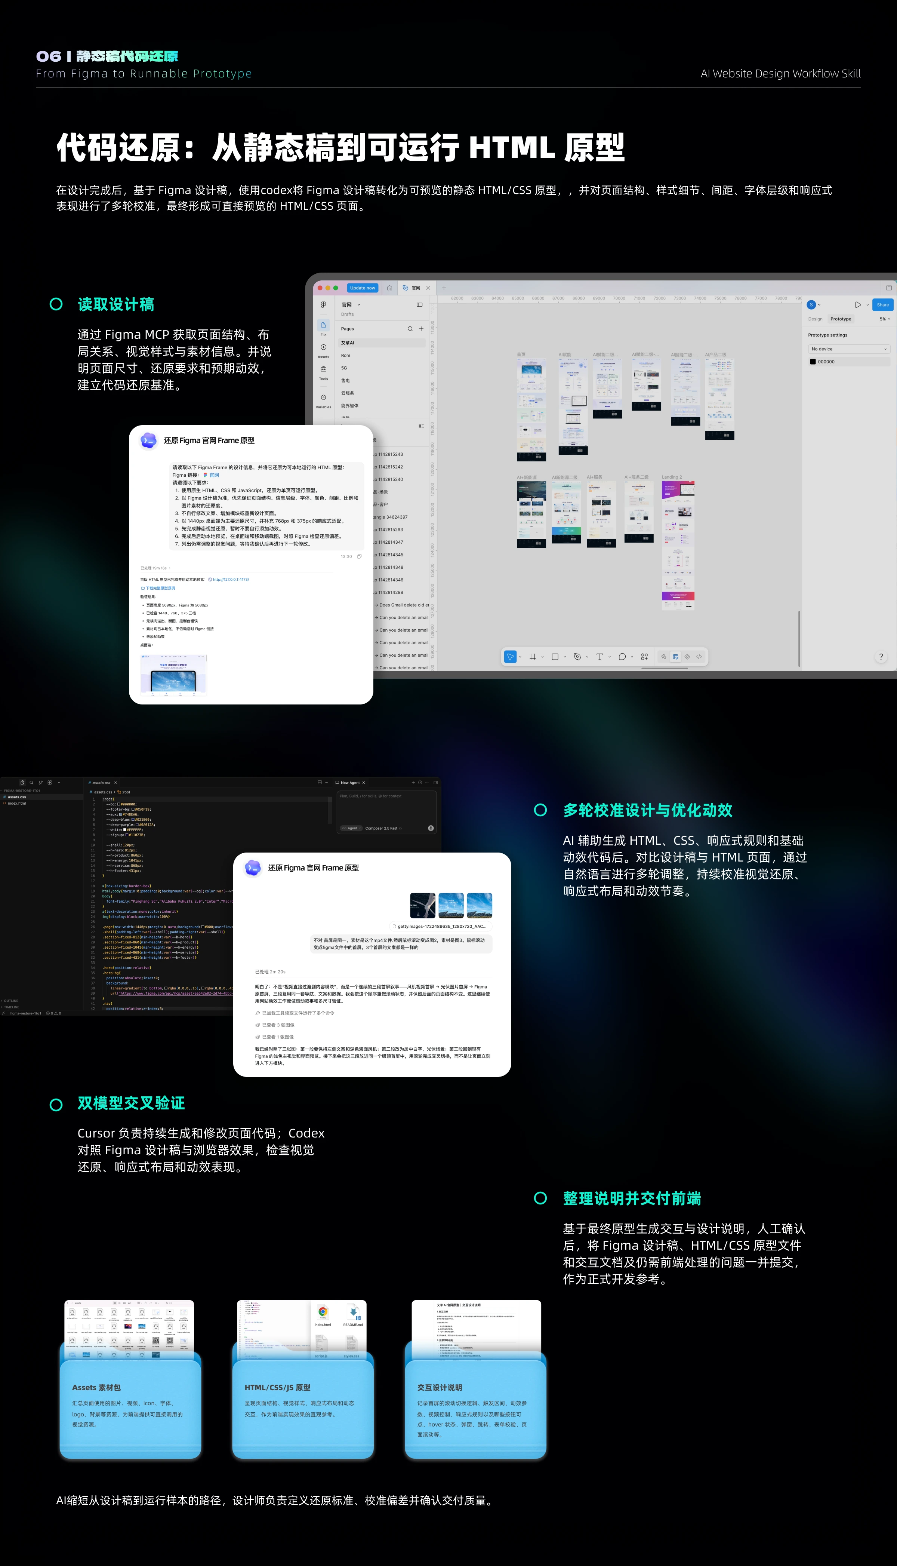The image size is (897, 1566).
Task: Switch to Dev Mode code icon
Action: pos(699,657)
